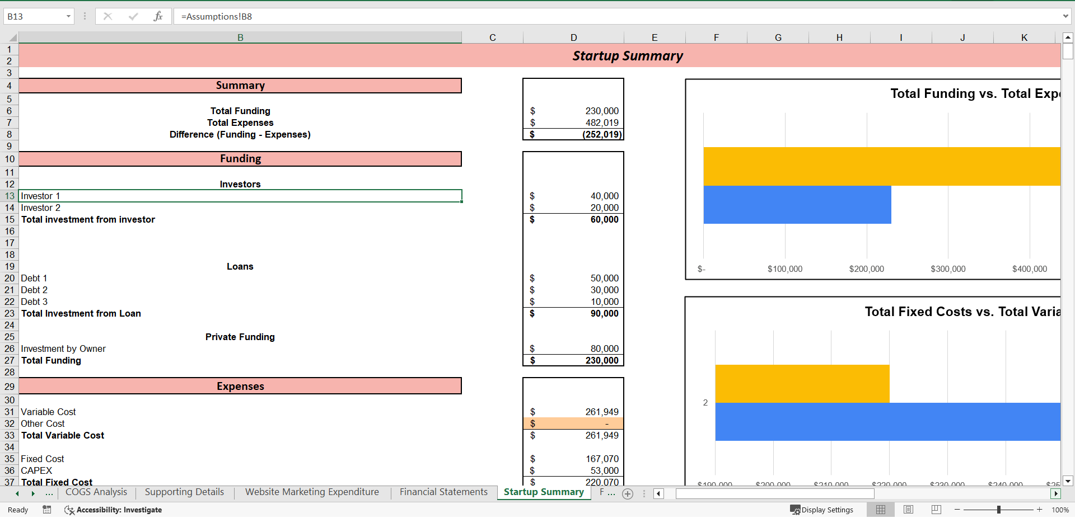Toggle Page Break Preview mode
The image size is (1075, 518).
[x=936, y=510]
